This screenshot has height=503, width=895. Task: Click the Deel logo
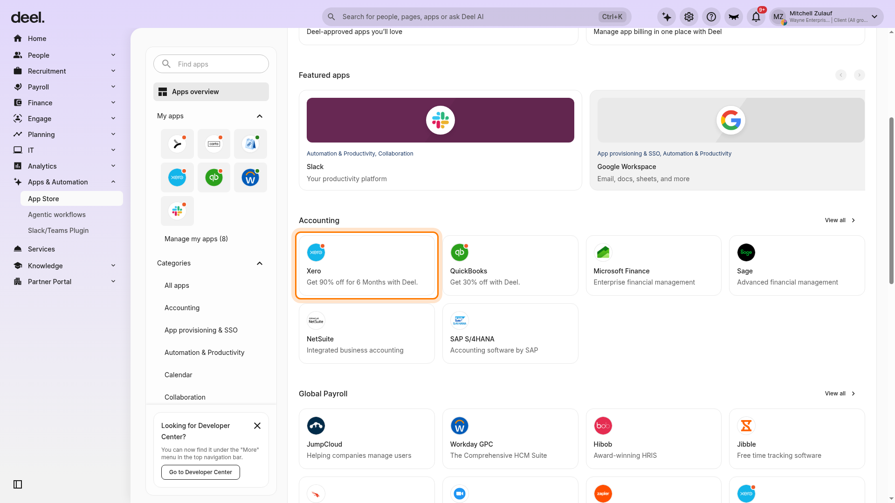pyautogui.click(x=28, y=18)
